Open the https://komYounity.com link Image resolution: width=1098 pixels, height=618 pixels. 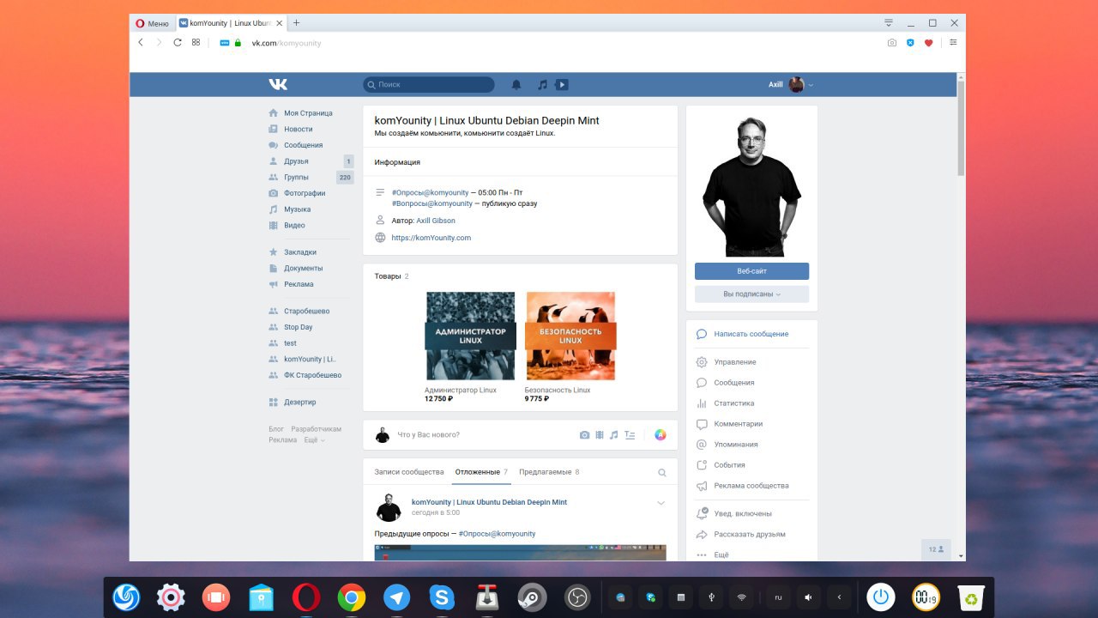click(431, 238)
